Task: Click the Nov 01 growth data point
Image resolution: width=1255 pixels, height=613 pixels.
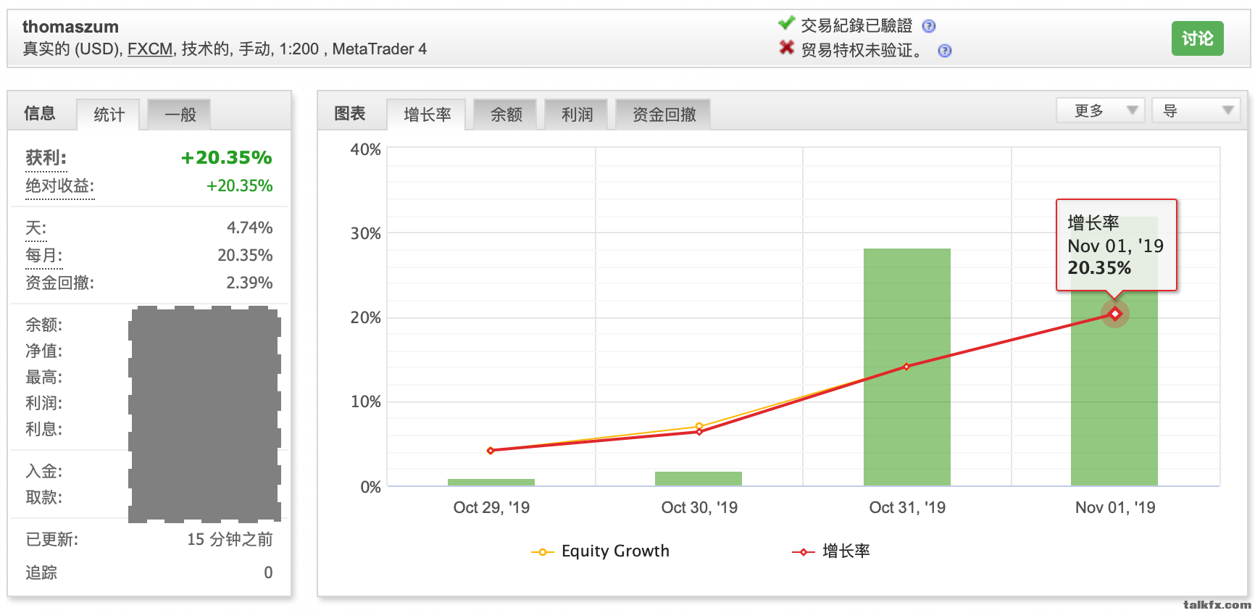Action: coord(1115,314)
